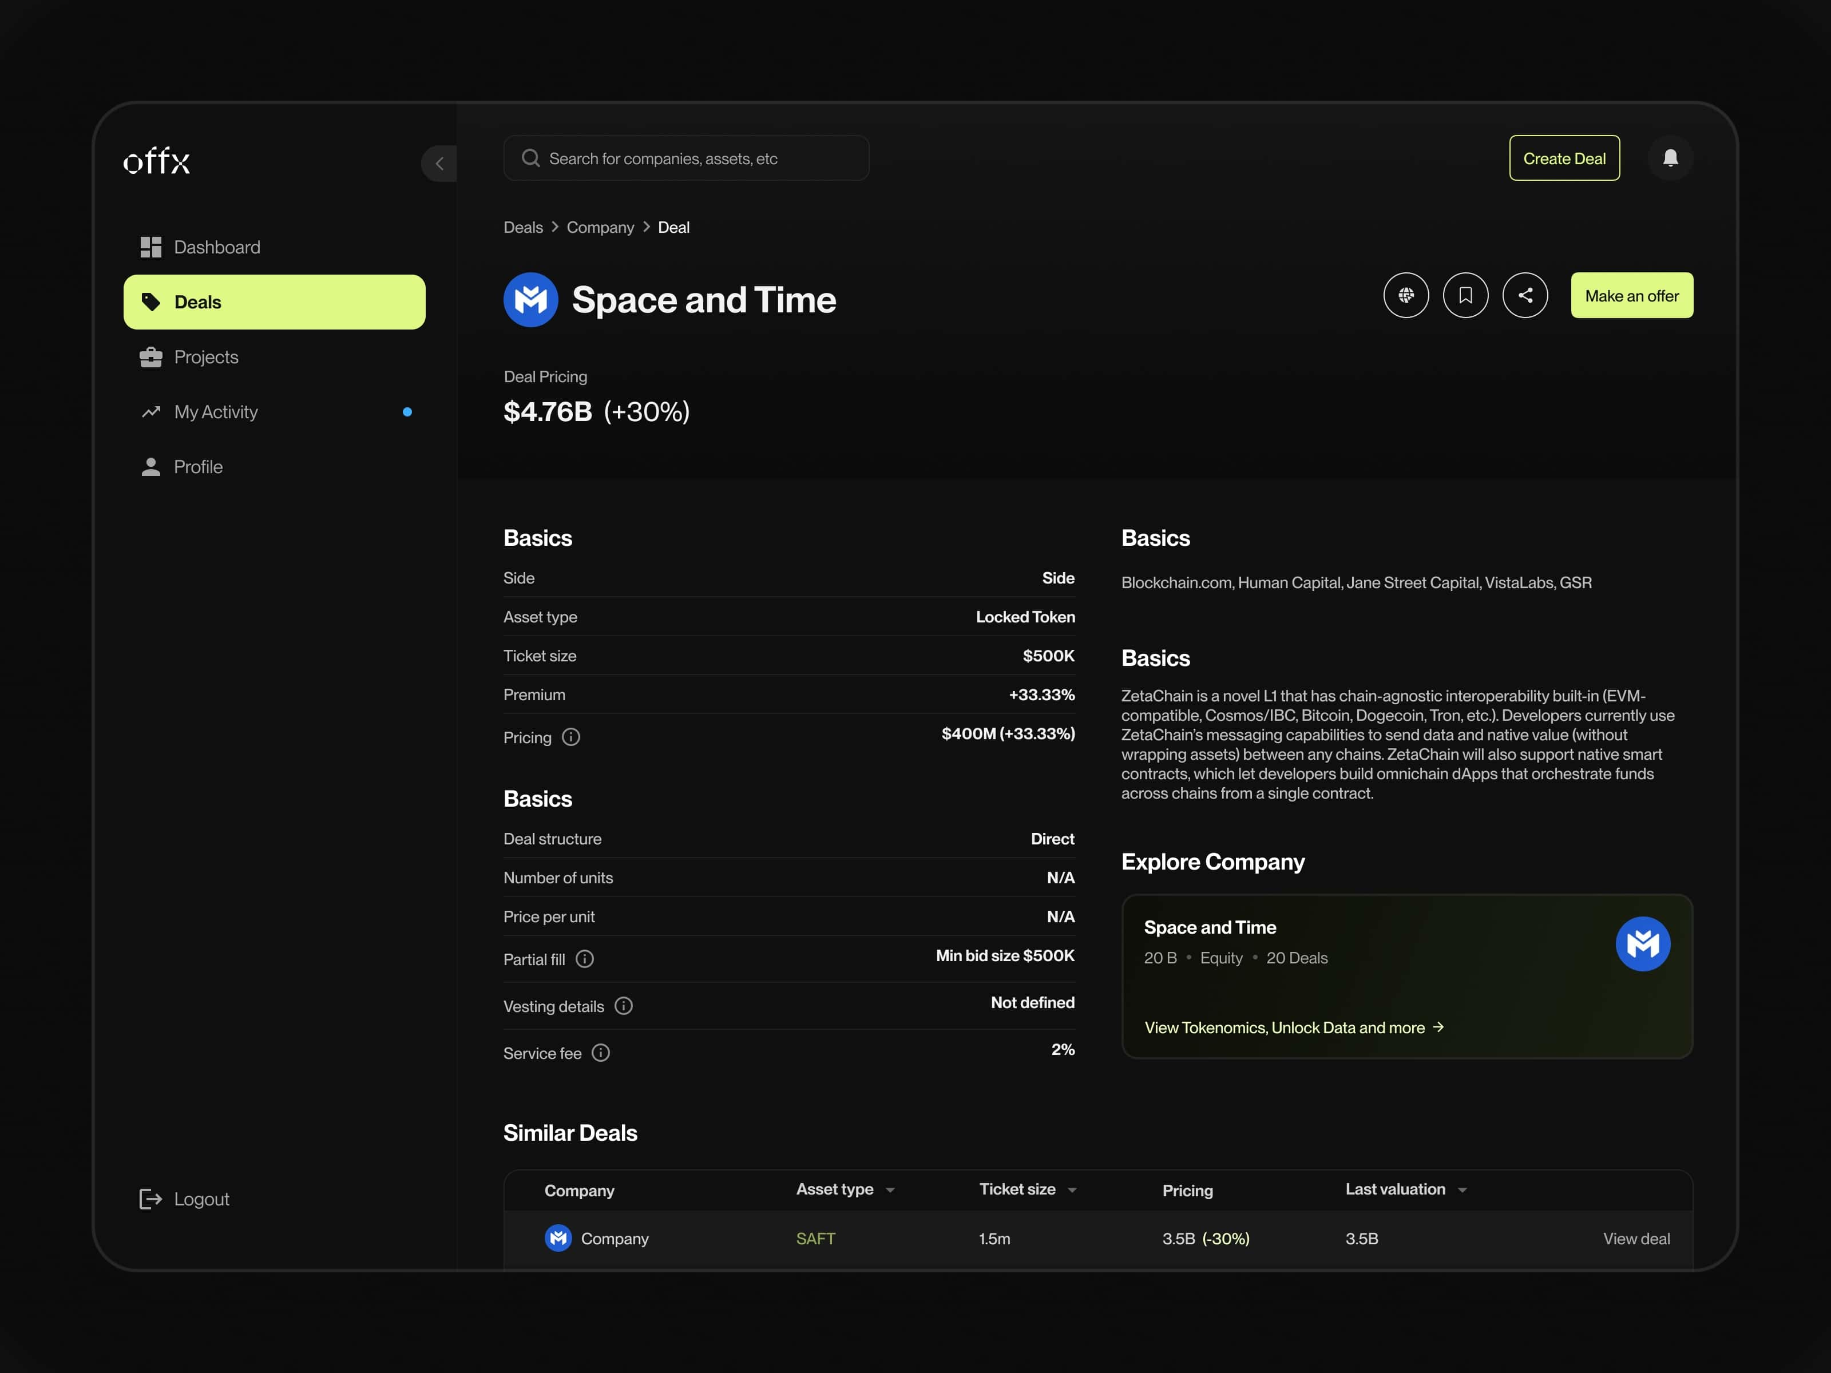Click the Company column header
This screenshot has width=1831, height=1373.
pyautogui.click(x=580, y=1190)
